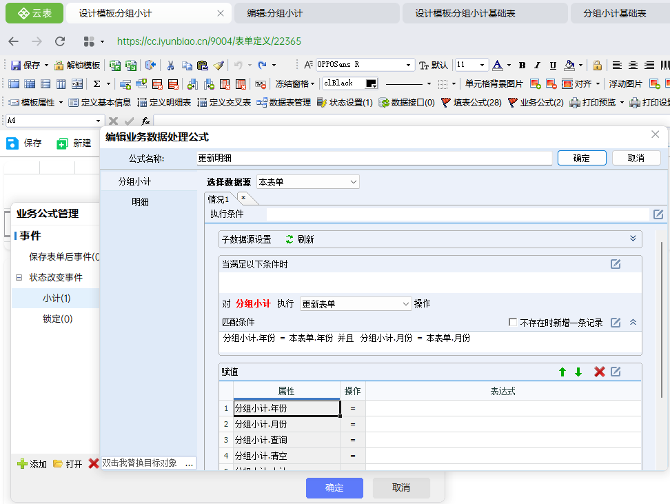The width and height of the screenshot is (670, 504).
Task: Click the fill color bucket icon
Action: 569,65
